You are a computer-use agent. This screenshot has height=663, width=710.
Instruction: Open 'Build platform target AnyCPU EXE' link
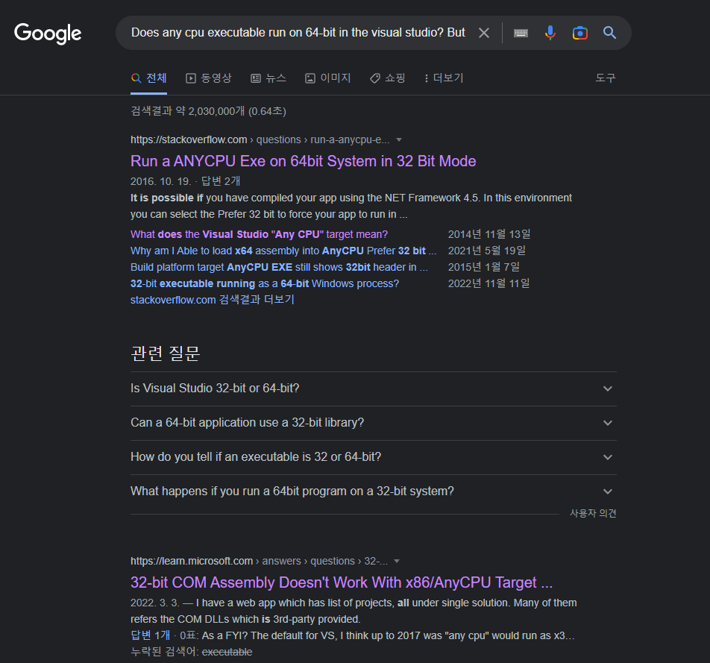(x=279, y=267)
